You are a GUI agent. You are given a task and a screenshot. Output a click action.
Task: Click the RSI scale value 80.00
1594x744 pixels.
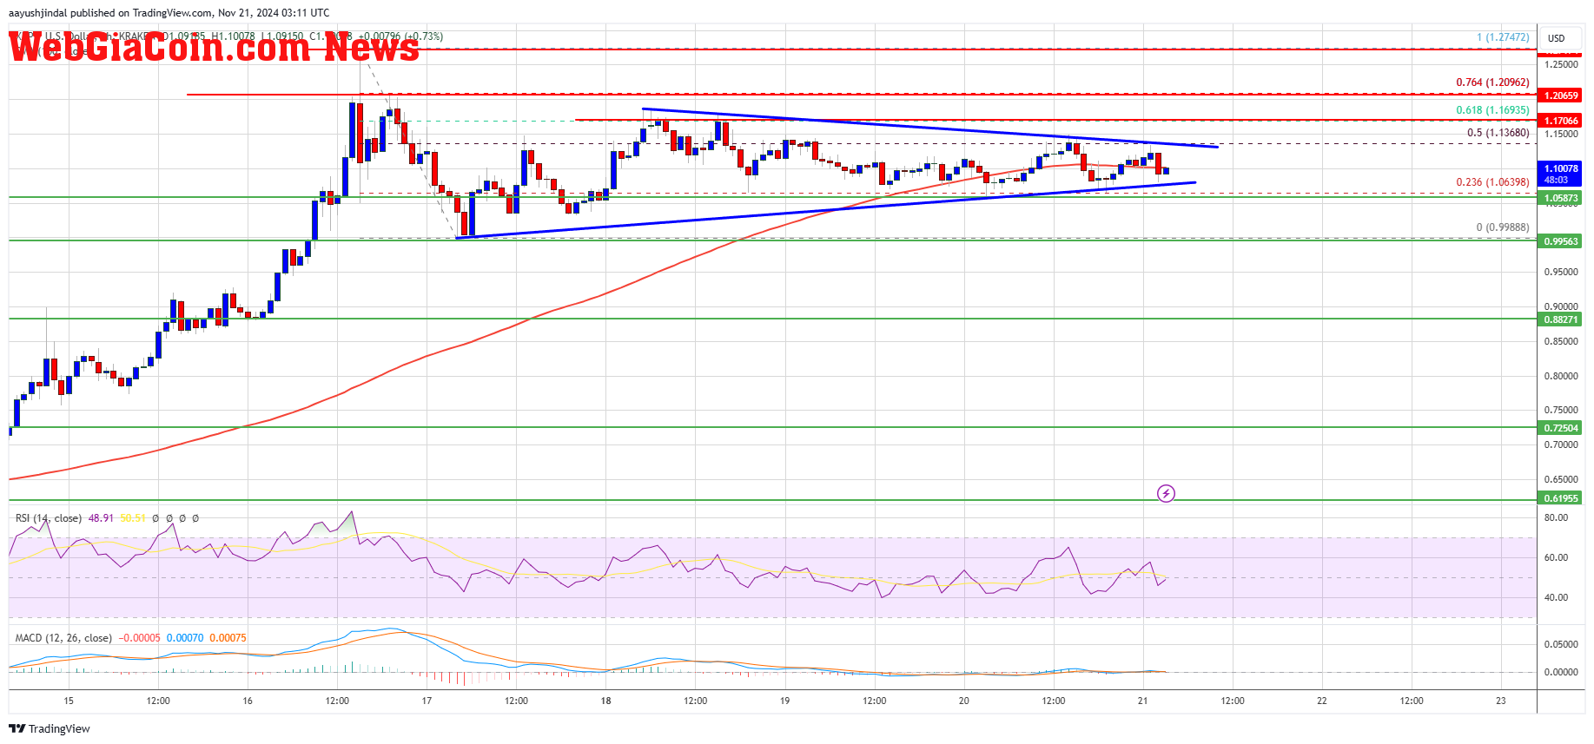(1556, 518)
